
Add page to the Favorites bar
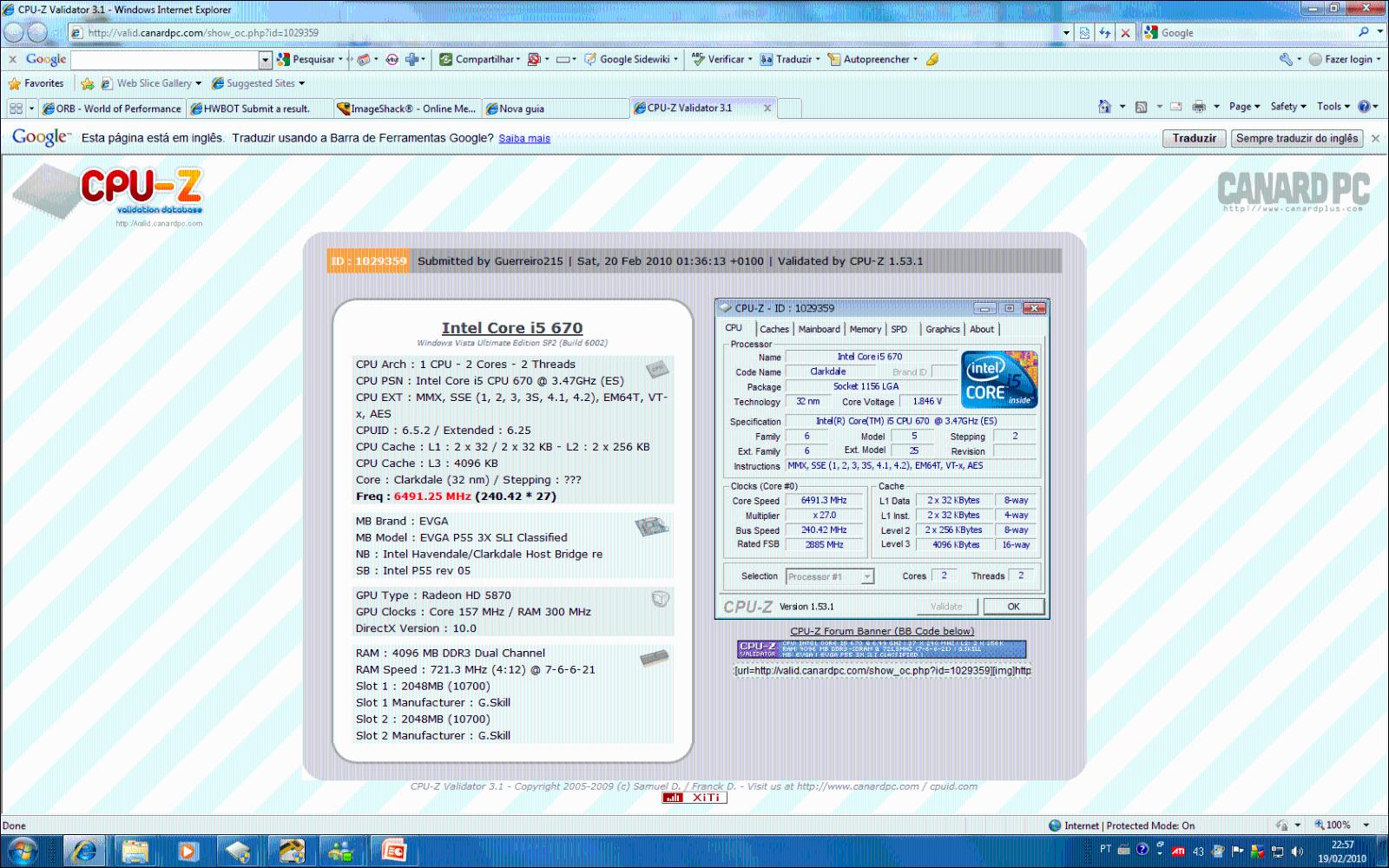pos(87,83)
